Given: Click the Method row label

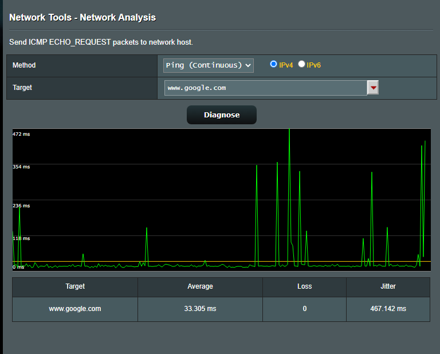Looking at the screenshot, I should pos(24,65).
